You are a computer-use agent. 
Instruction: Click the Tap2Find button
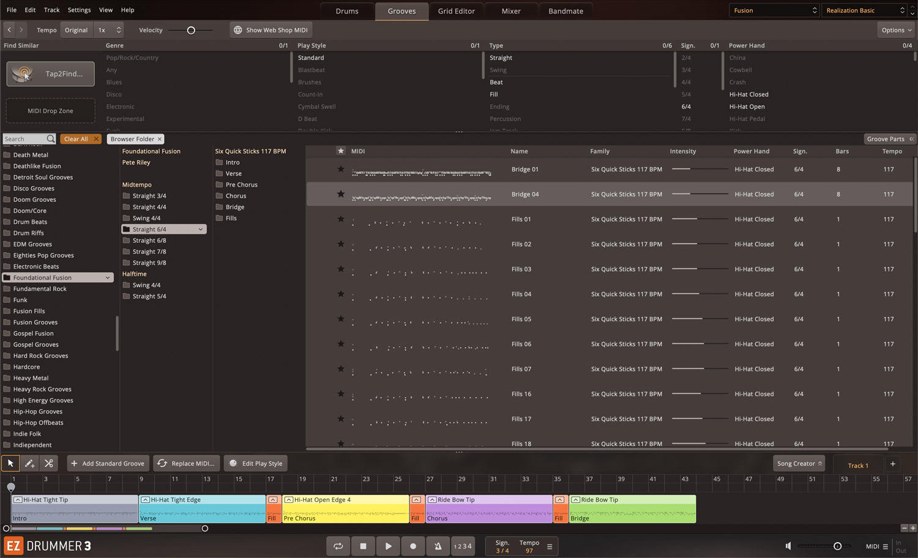click(51, 74)
